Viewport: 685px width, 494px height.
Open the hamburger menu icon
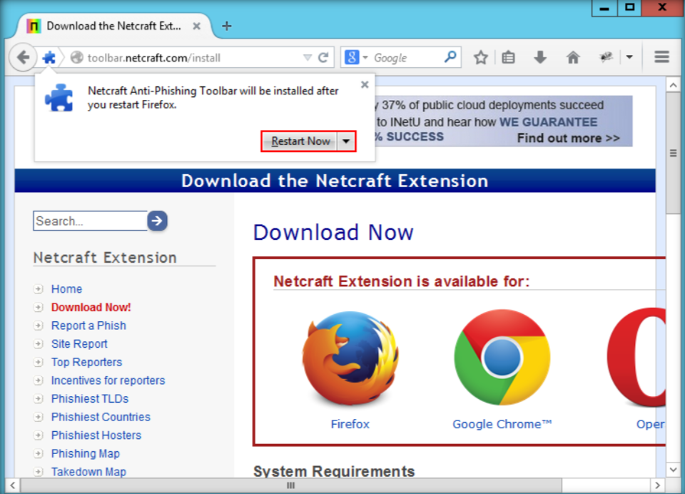(x=661, y=58)
